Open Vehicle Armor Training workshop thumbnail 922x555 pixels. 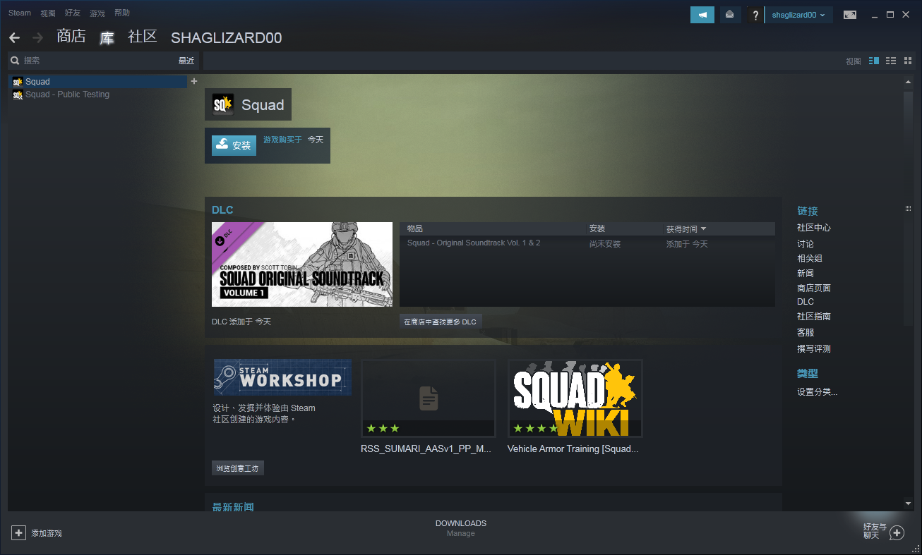point(575,398)
